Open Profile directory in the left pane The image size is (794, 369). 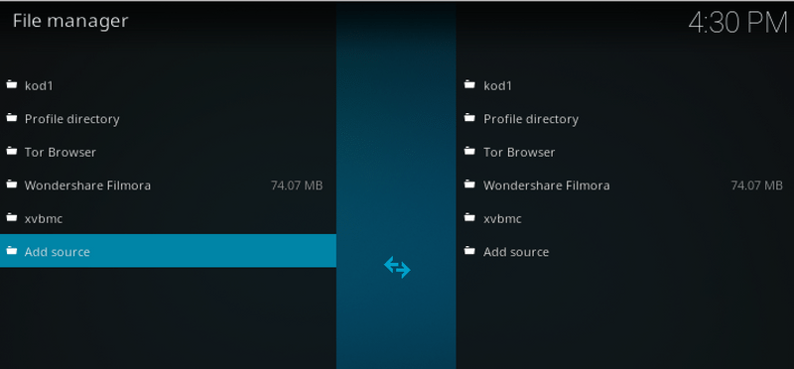coord(168,119)
